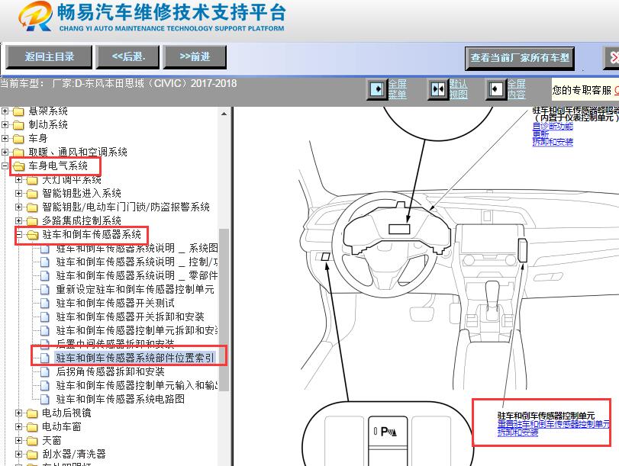Viewport: 619px width, 466px height.
Task: Click open folder icon of 驻车和倒车传感器系统
Action: point(32,235)
